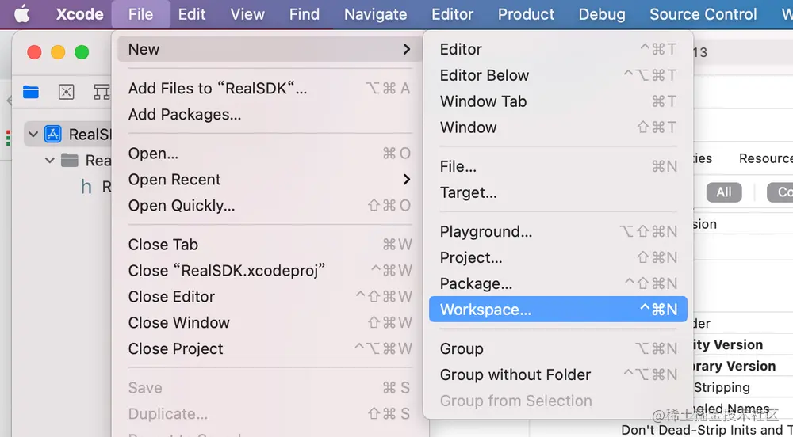Click the All filter button
This screenshot has height=437, width=793.
[724, 192]
